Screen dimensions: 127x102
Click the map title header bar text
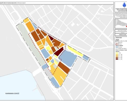click(13, 3)
